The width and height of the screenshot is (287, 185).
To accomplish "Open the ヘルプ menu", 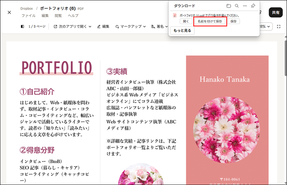I will pos(73,16).
